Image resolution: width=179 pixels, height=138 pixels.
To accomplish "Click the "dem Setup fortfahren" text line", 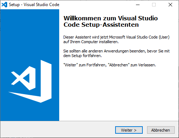I will point(83,56).
